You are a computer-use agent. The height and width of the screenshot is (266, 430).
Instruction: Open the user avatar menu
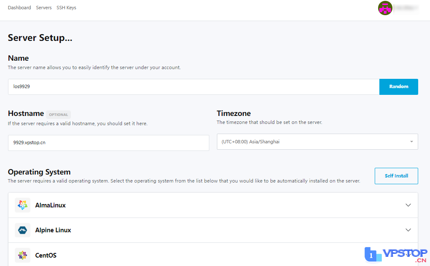click(385, 8)
